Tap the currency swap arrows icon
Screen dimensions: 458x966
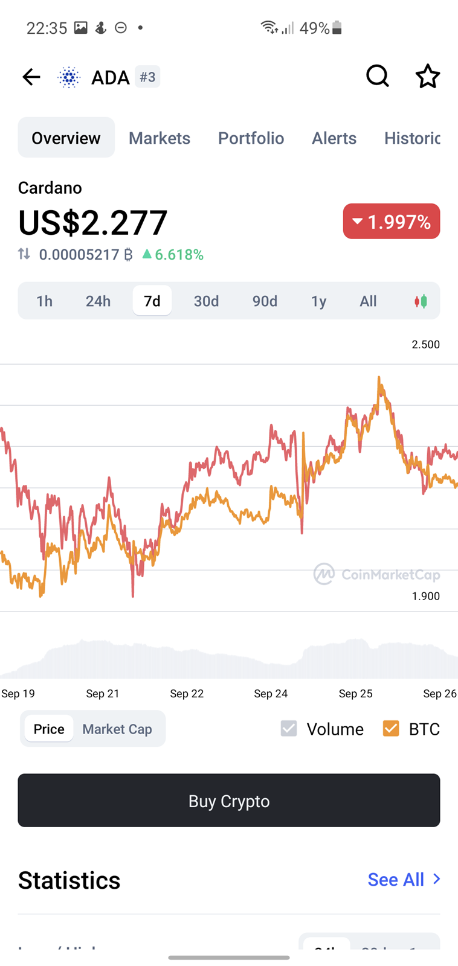click(x=24, y=254)
